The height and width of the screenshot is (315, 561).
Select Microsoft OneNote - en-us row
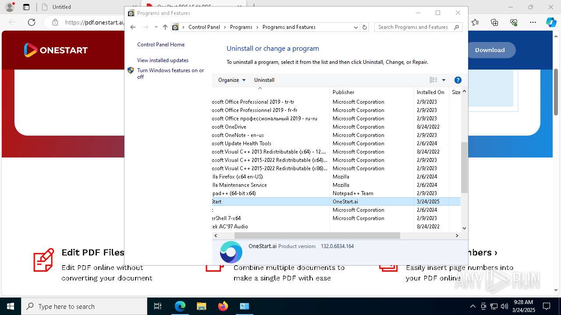pos(336,135)
